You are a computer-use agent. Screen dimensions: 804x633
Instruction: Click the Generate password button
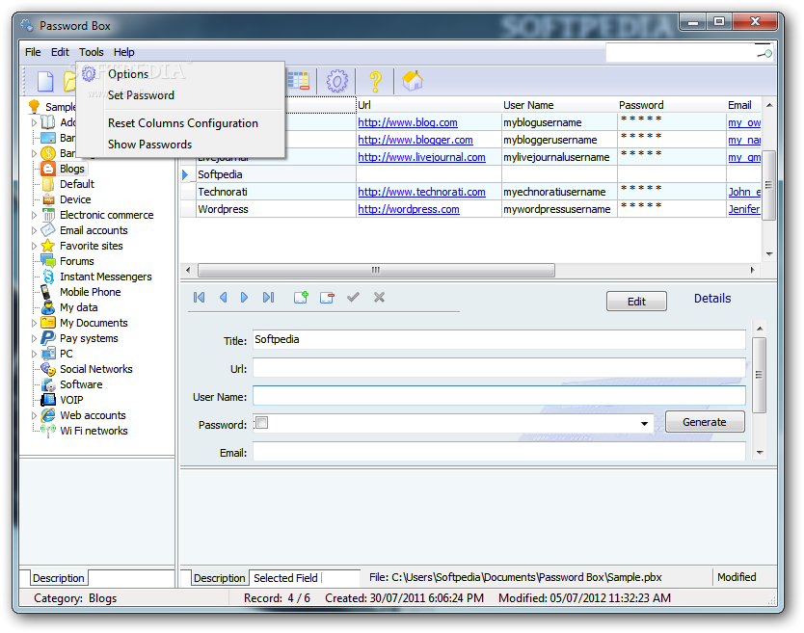click(x=705, y=422)
